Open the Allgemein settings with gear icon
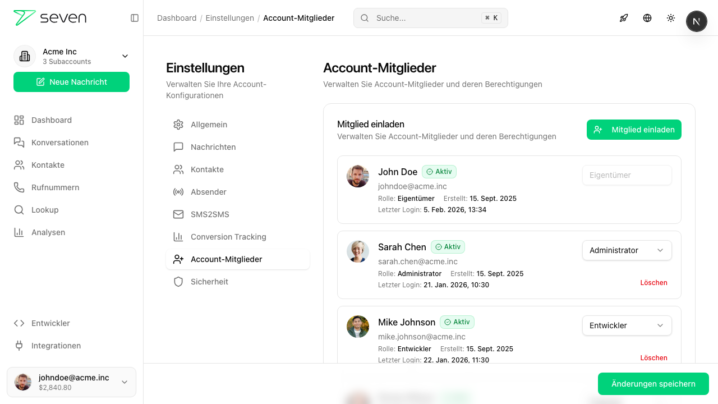Viewport: 718px width, 404px height. tap(178, 125)
